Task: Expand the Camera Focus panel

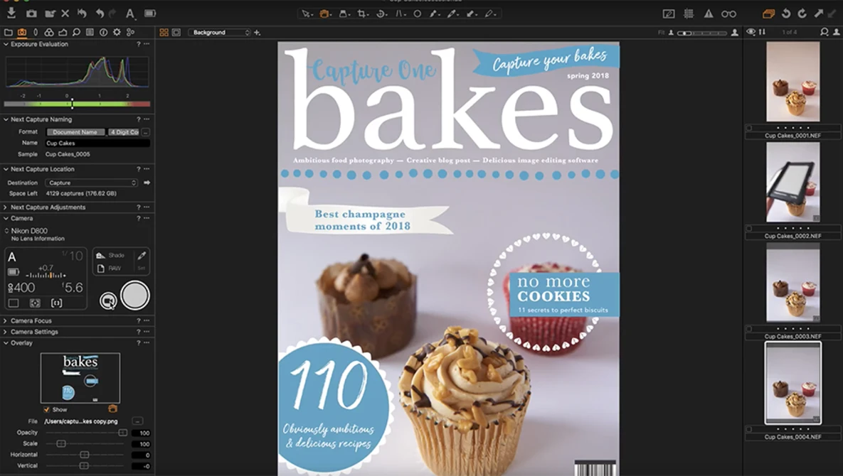Action: [x=6, y=321]
